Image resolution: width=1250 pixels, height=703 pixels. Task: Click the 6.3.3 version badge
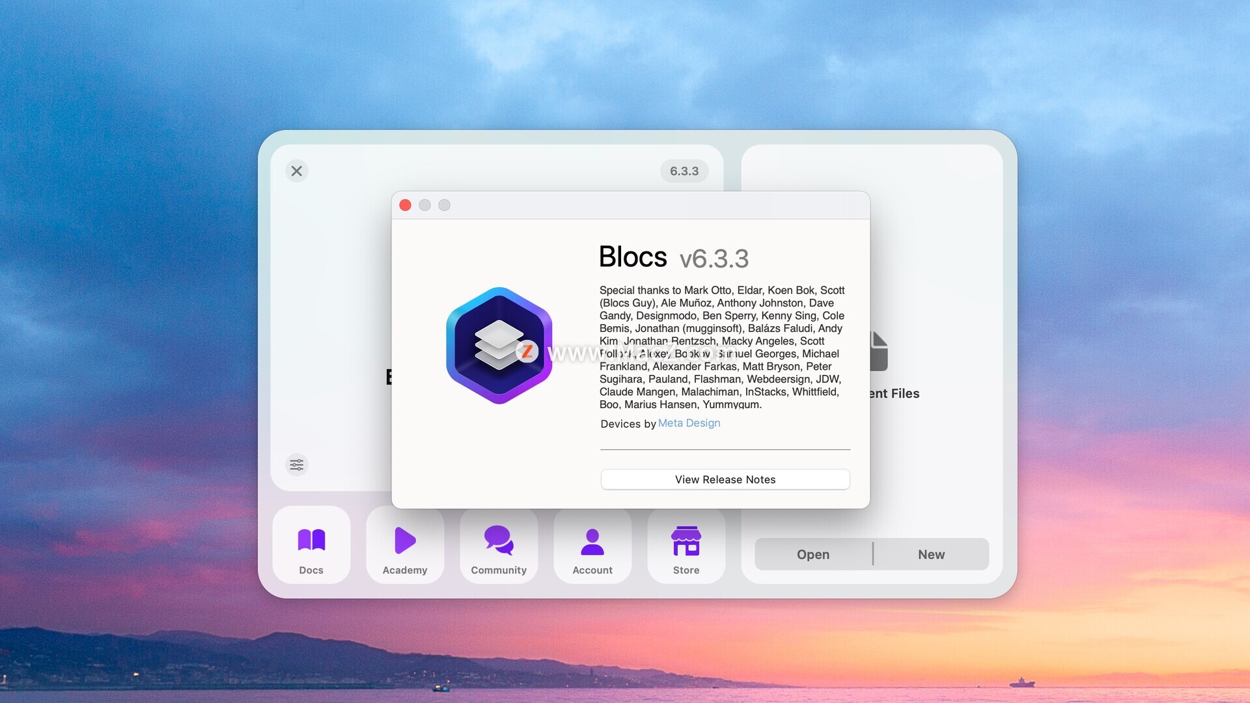pos(684,171)
